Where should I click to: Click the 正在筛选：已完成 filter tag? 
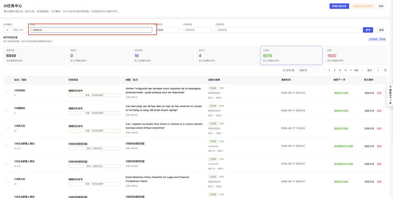377,39
